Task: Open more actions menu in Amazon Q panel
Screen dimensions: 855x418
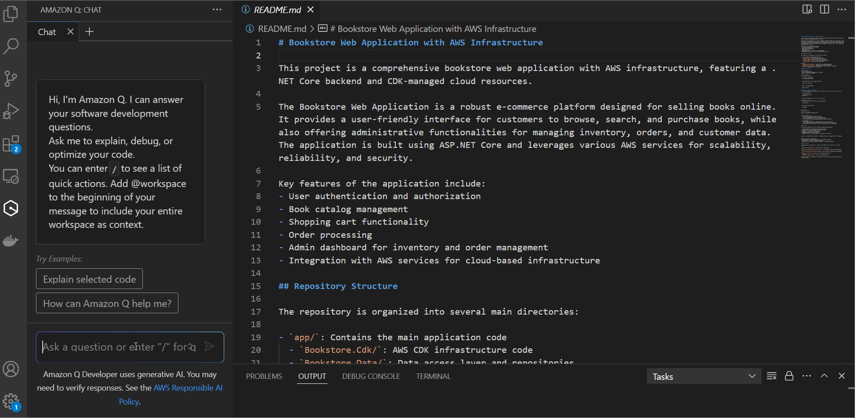Action: click(x=217, y=9)
